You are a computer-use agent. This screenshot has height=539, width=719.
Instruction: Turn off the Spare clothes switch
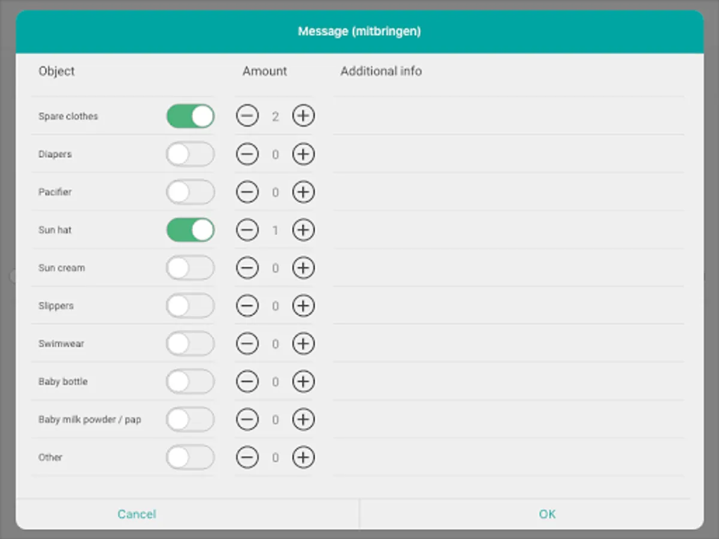(x=191, y=116)
